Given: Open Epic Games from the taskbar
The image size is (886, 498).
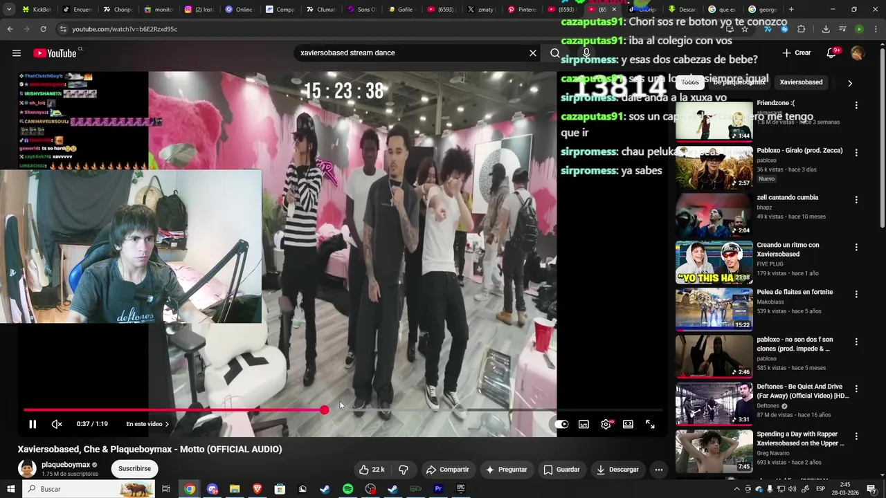Looking at the screenshot, I should (461, 489).
